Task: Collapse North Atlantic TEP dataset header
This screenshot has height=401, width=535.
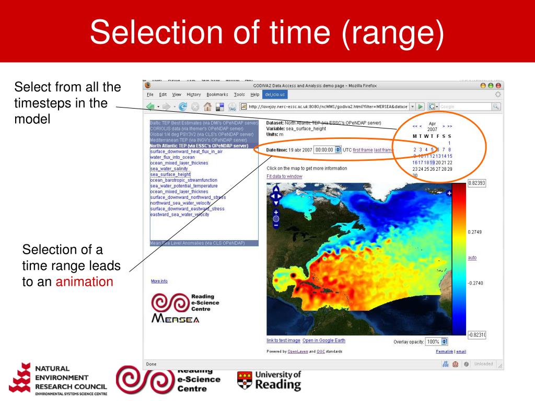Action: [x=204, y=146]
